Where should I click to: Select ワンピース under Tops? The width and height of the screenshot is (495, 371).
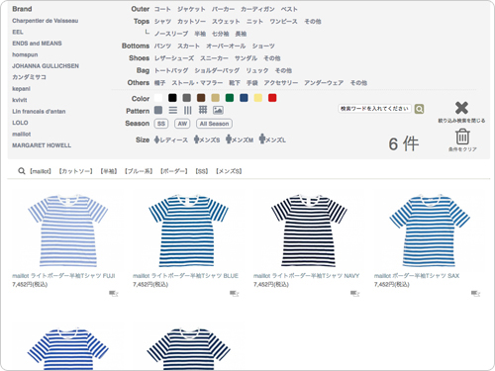[x=283, y=22]
